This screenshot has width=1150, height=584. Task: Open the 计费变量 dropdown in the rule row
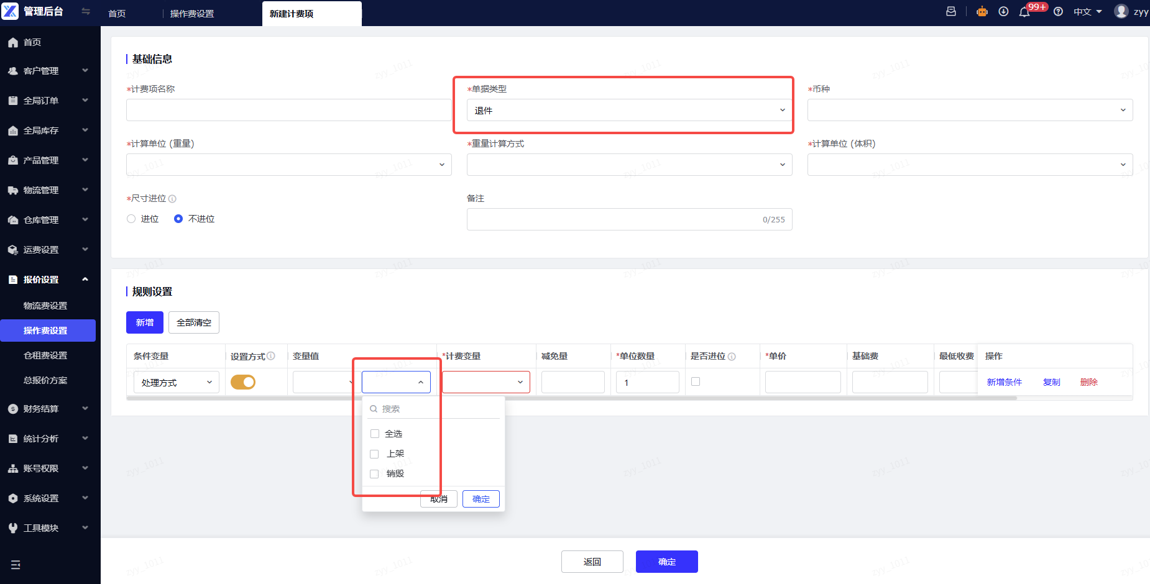(x=486, y=382)
